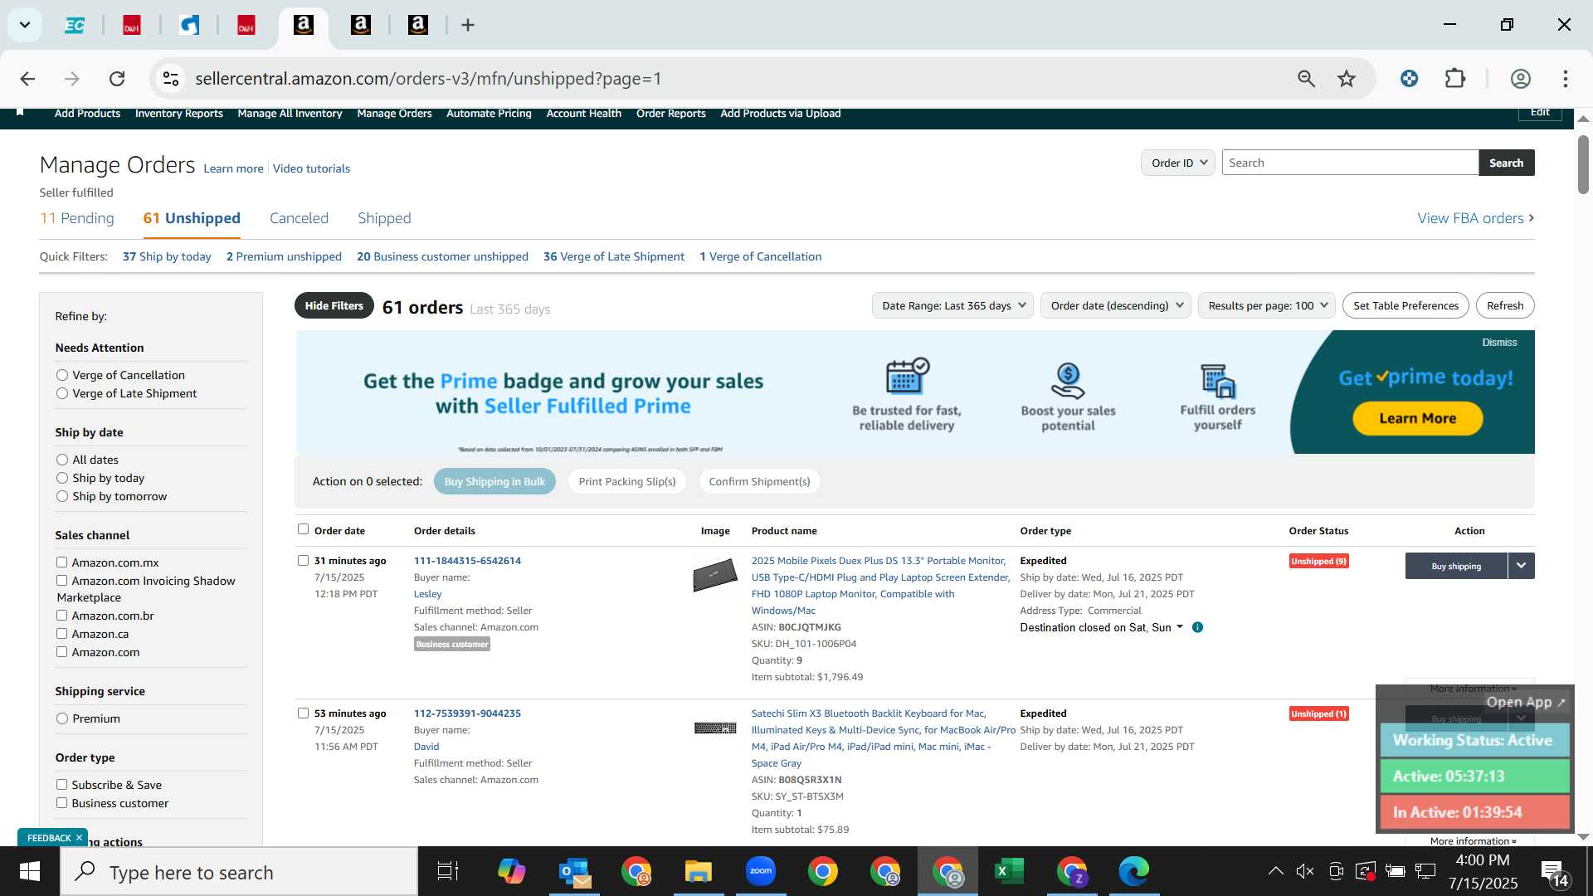Viewport: 1593px width, 896px height.
Task: Click Learn More in Prime banner
Action: coord(1418,418)
